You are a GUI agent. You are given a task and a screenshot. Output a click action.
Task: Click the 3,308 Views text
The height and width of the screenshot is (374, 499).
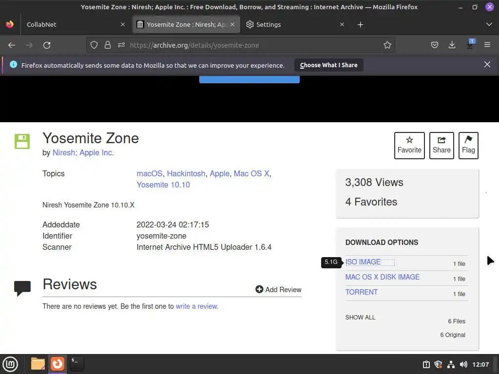coord(374,182)
